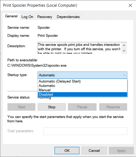This screenshot has height=157, width=136.
Task: Click the Apply button
Action: [121, 151]
